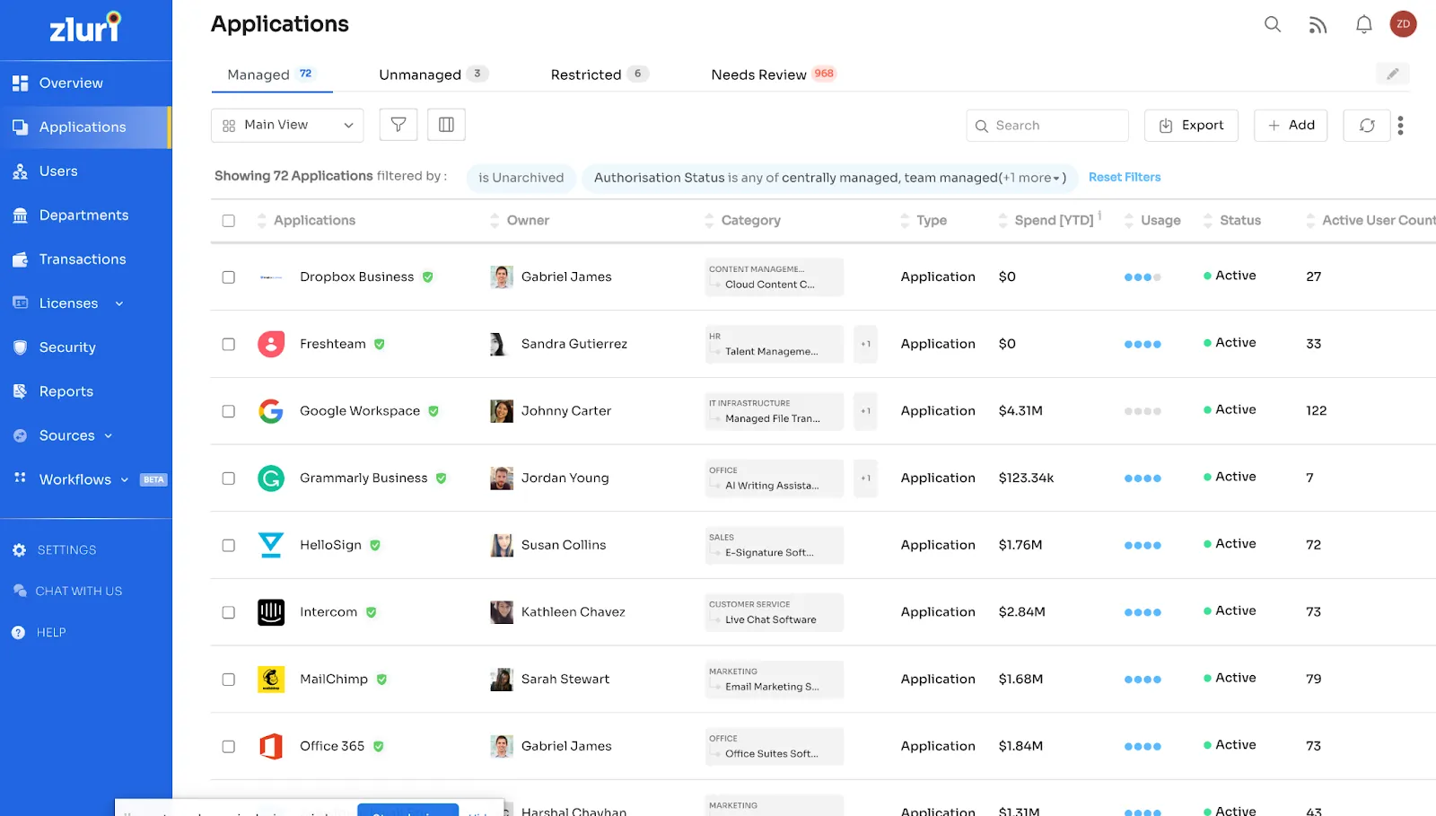Expand the +1 more authorisation filter
1436x816 pixels.
1032,178
